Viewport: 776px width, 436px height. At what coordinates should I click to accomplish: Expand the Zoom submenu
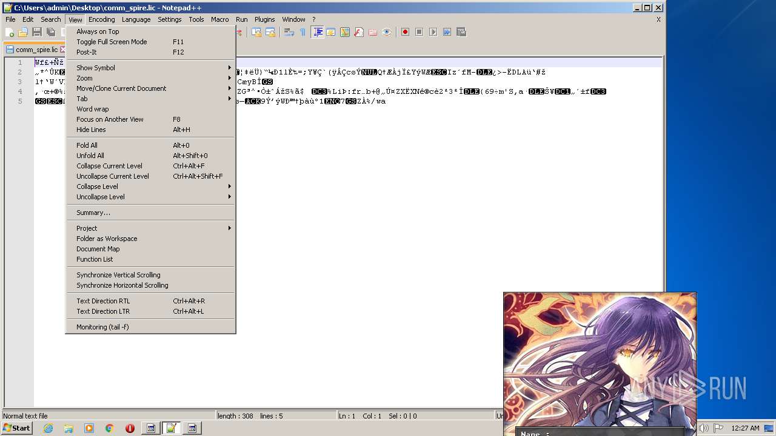coord(150,78)
